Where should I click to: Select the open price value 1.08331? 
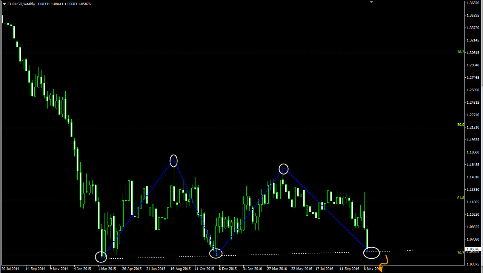click(43, 4)
